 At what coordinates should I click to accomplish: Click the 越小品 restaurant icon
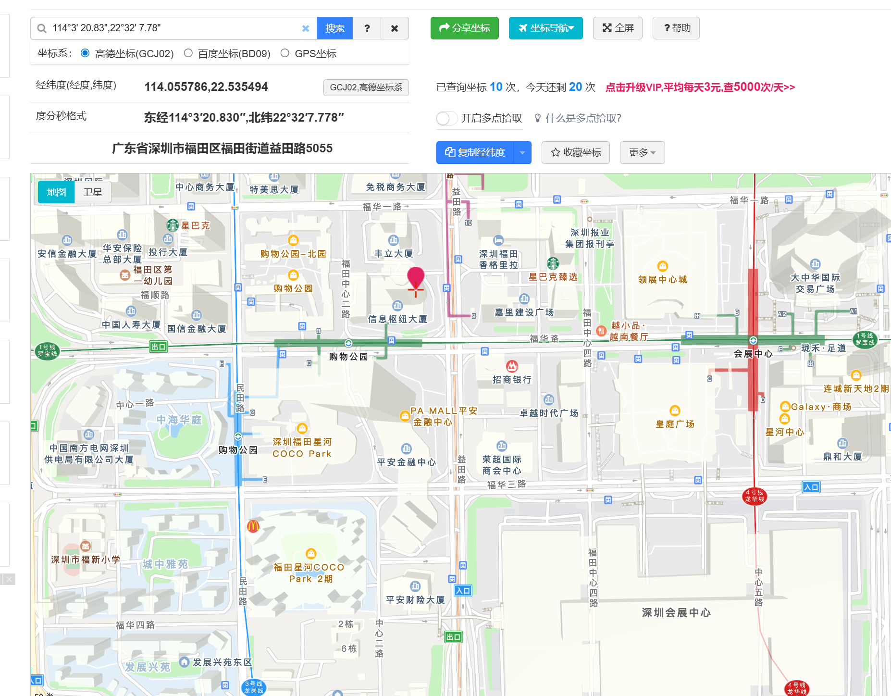pos(601,331)
